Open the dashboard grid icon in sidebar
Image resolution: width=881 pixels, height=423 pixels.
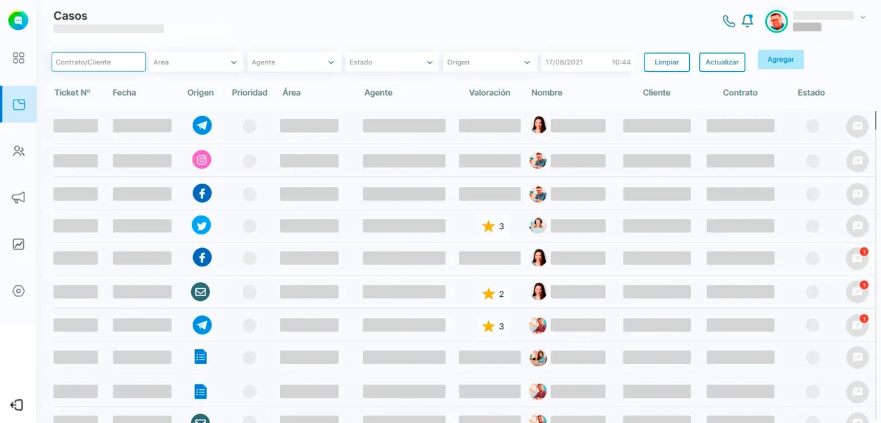click(x=18, y=58)
